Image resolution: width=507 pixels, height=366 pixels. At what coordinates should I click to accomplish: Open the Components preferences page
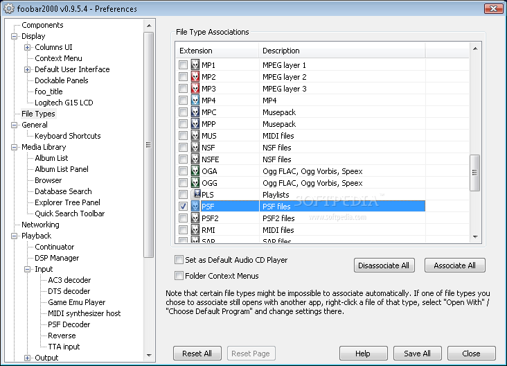(42, 25)
